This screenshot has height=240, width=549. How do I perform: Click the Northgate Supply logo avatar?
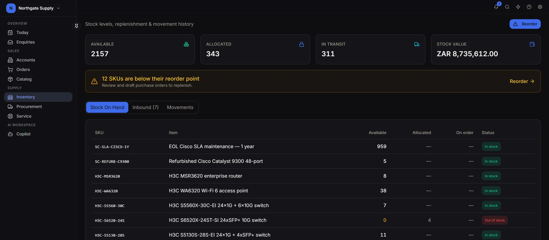tap(11, 8)
